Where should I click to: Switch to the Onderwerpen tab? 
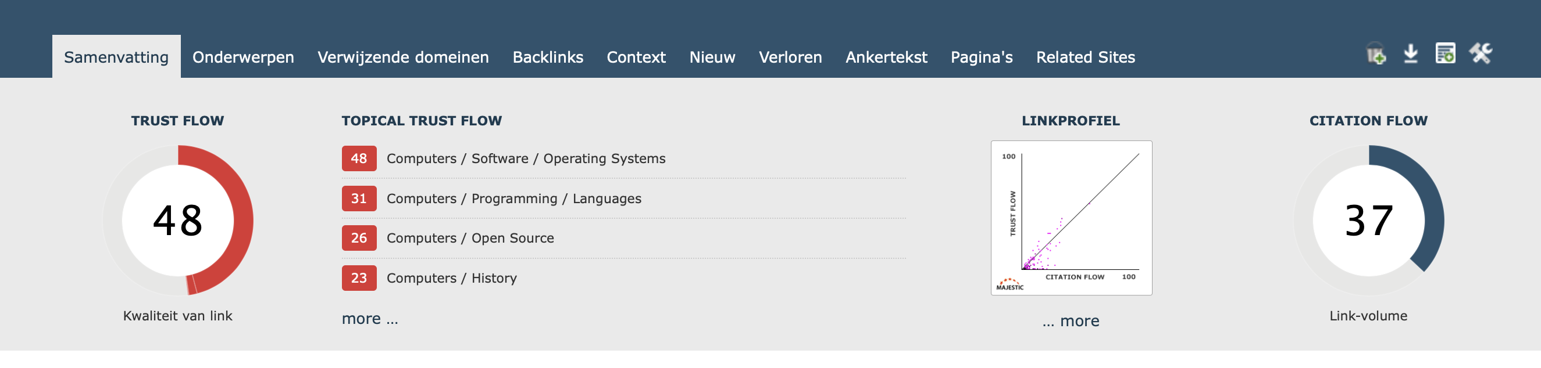[x=243, y=57]
